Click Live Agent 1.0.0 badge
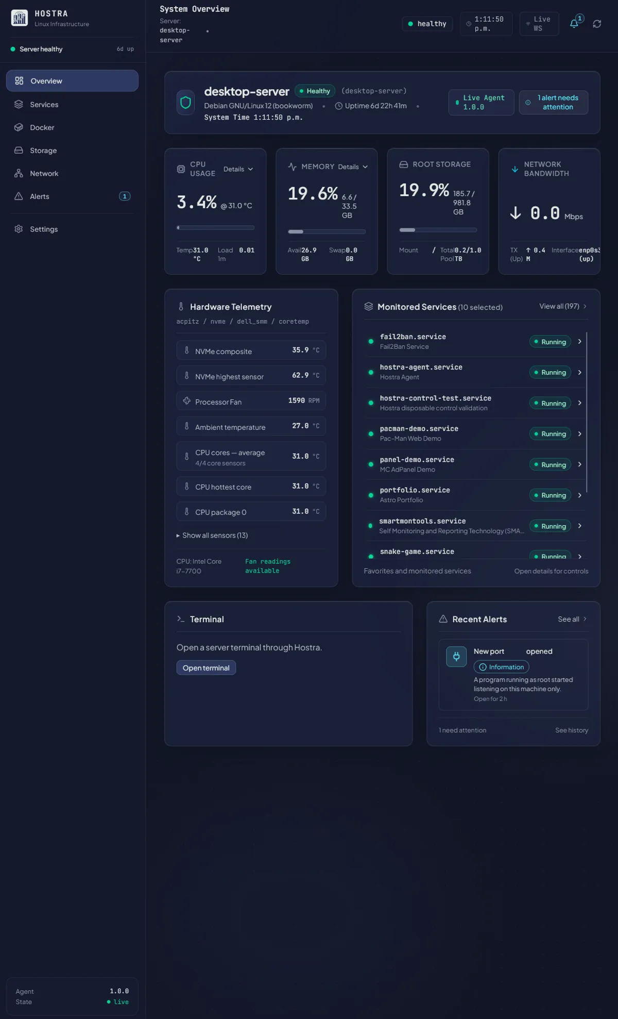Image resolution: width=618 pixels, height=1019 pixels. coord(481,102)
